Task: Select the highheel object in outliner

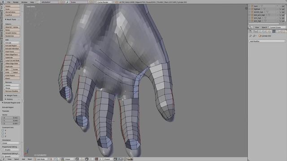Action: 257,9
